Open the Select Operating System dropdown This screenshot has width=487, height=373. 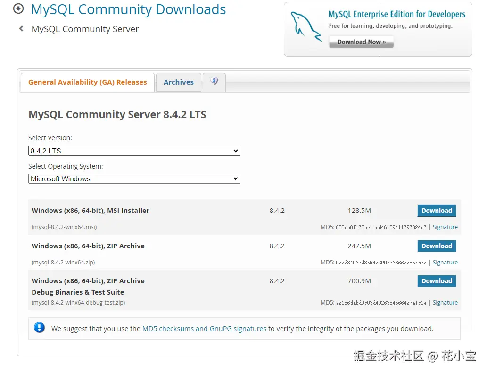(134, 179)
